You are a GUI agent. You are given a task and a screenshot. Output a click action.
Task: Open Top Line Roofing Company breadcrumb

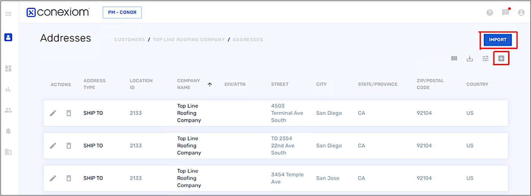(189, 39)
